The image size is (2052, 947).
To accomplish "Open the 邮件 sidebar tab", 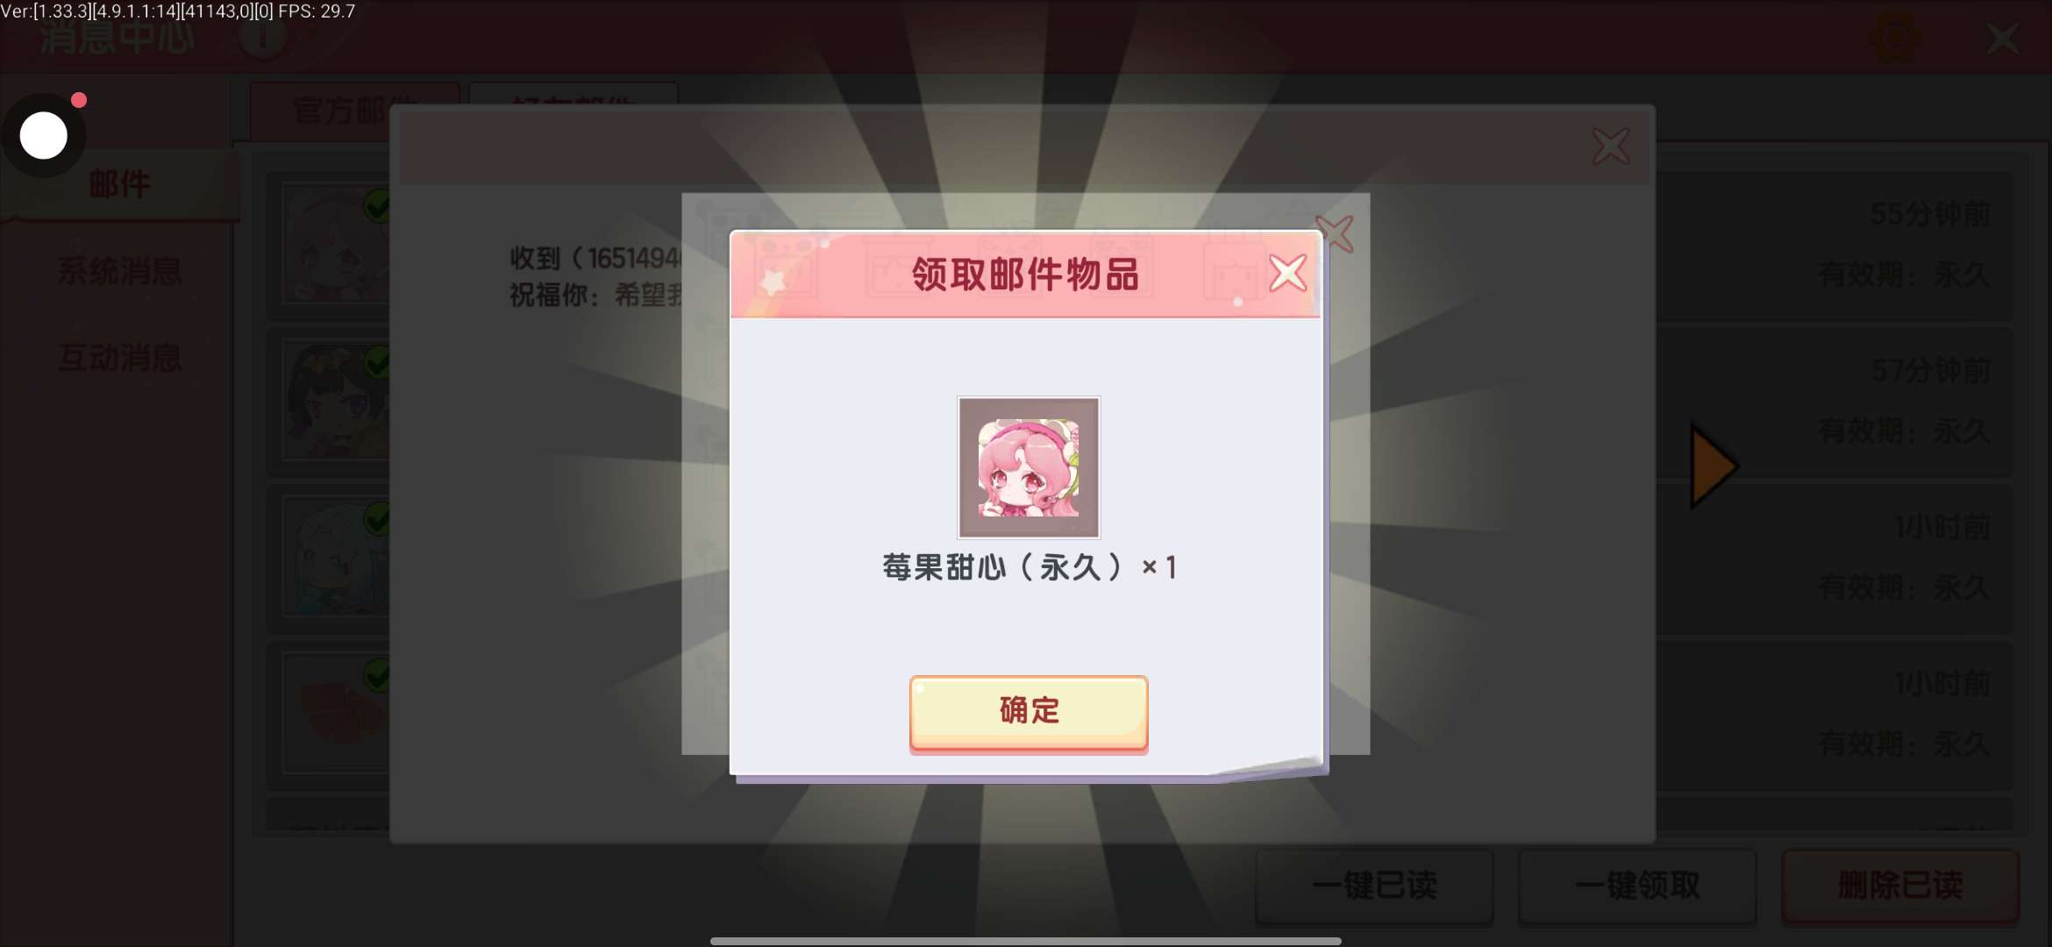I will click(120, 184).
